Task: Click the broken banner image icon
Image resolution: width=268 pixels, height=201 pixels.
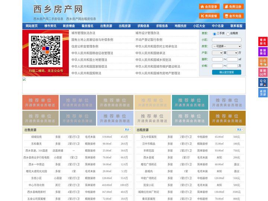Action: pos(24,79)
